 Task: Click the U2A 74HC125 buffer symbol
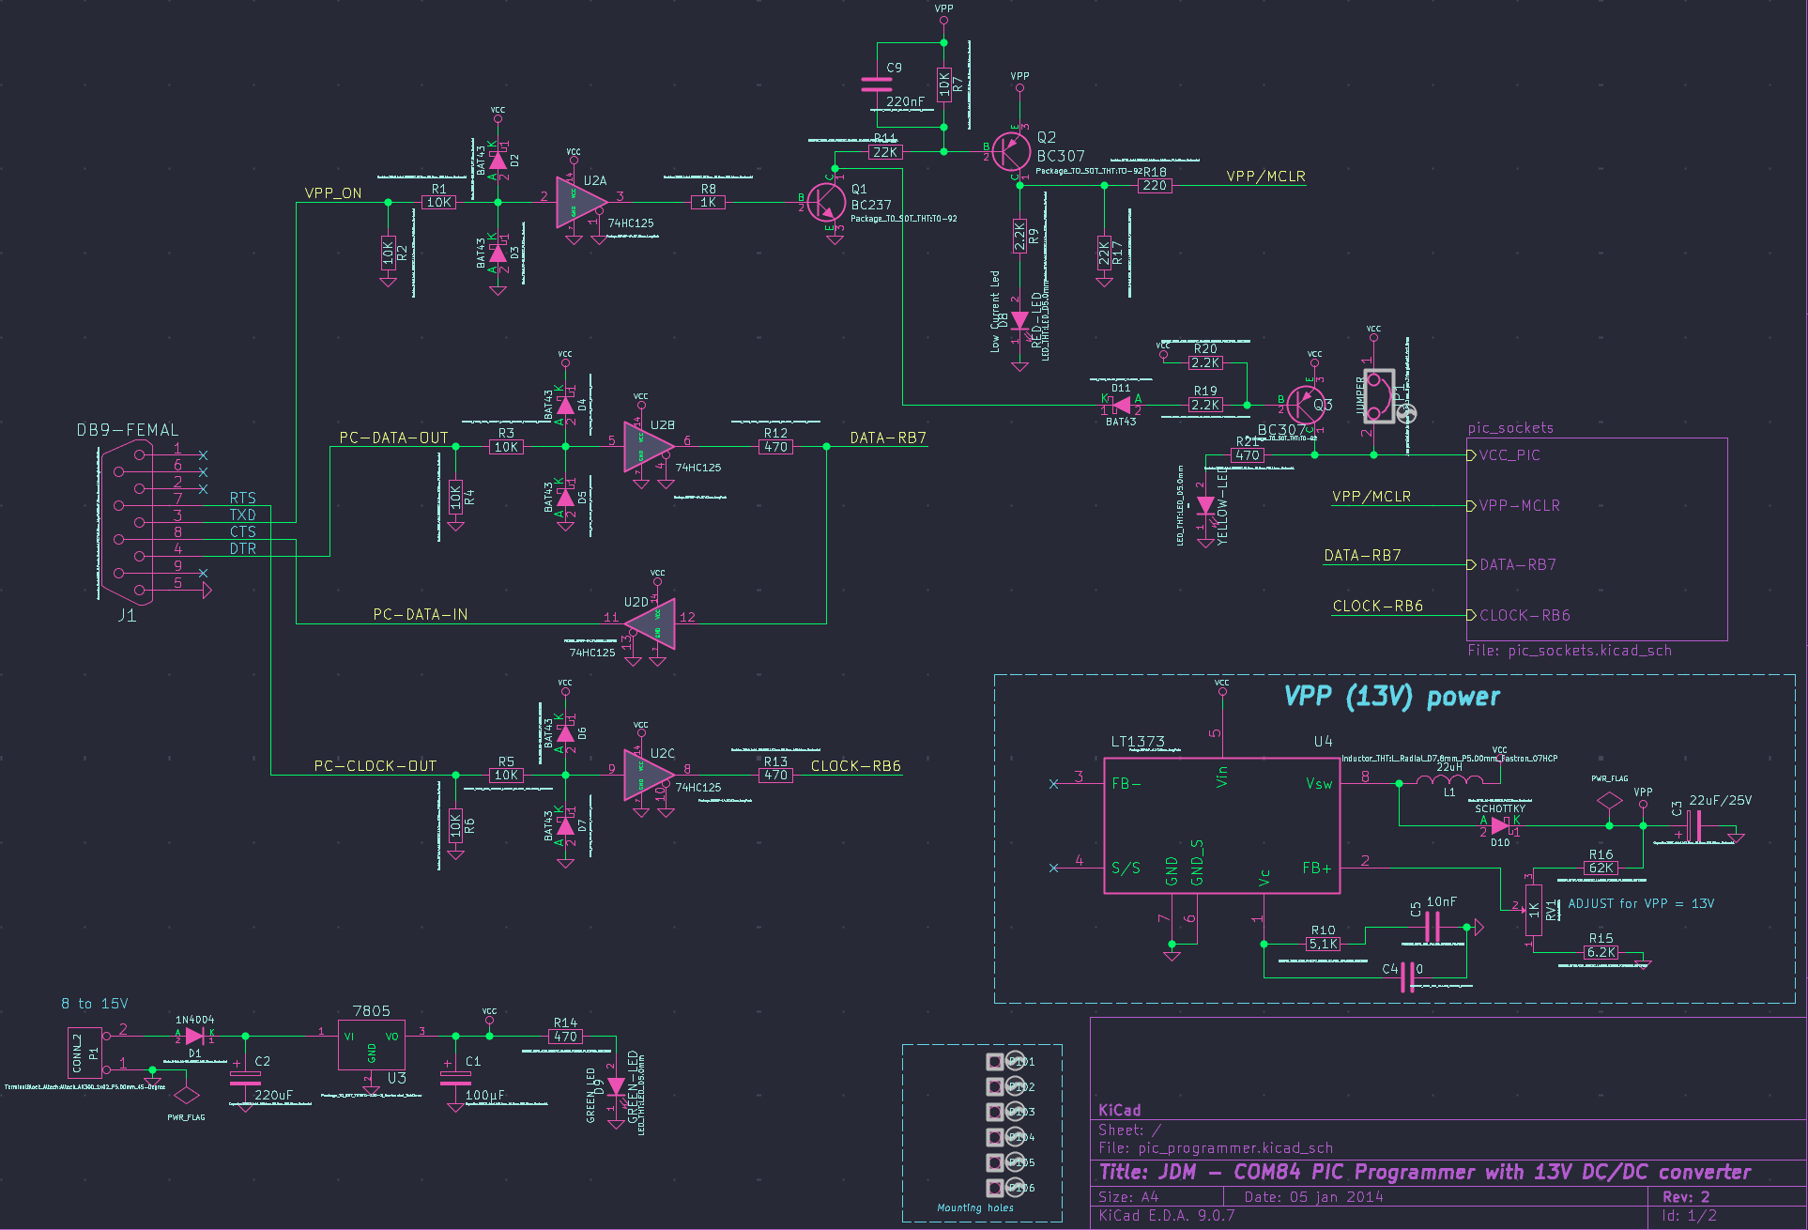coord(582,201)
